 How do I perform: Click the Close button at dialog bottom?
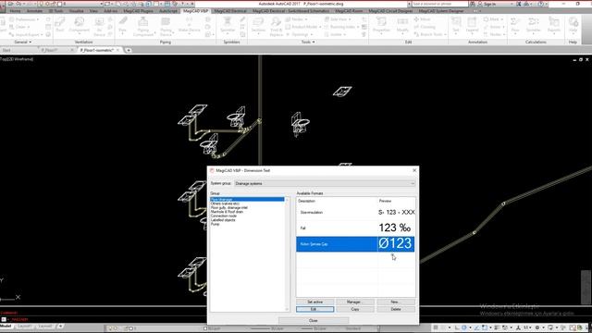coord(314,321)
